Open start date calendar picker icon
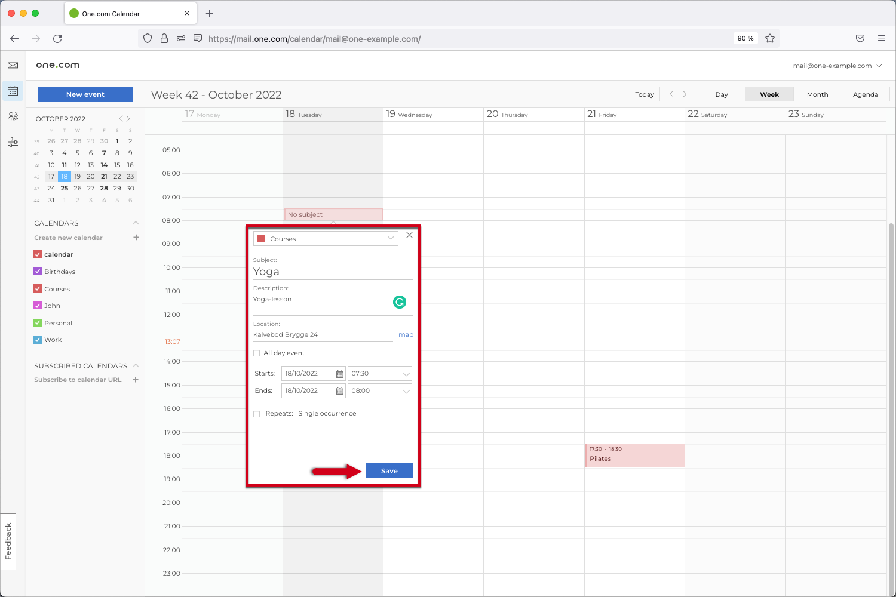 pyautogui.click(x=339, y=374)
